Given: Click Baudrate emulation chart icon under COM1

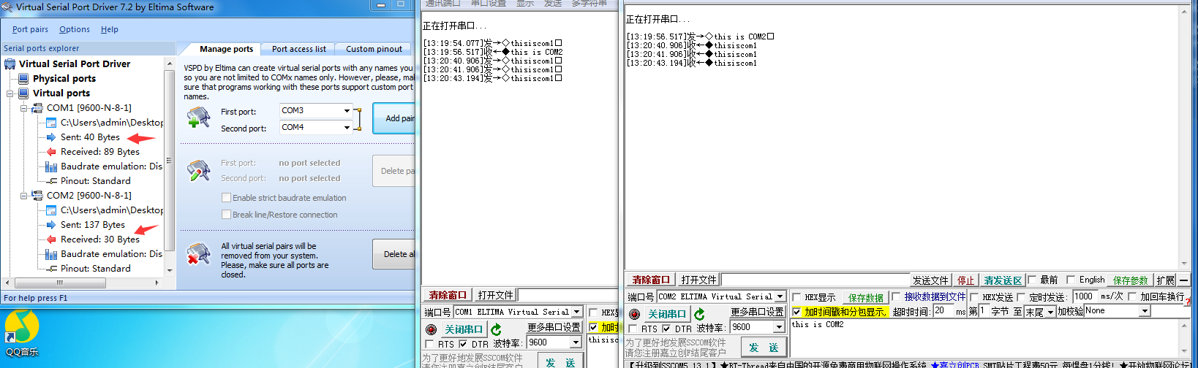Looking at the screenshot, I should tap(51, 166).
